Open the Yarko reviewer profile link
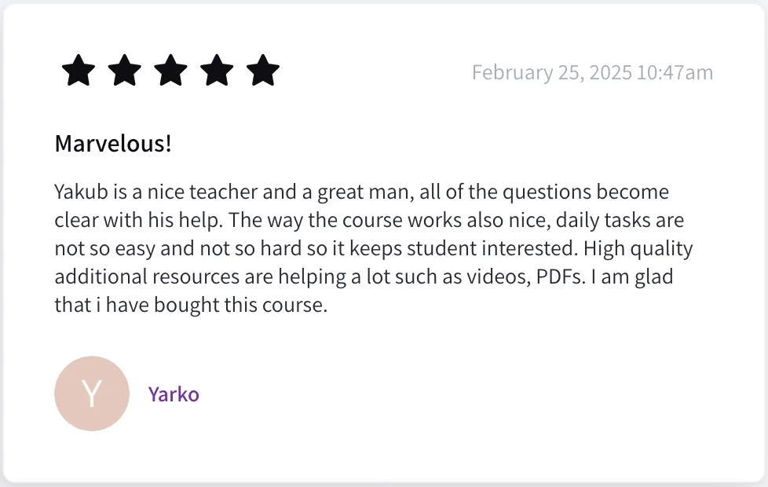This screenshot has width=768, height=487. click(x=174, y=394)
